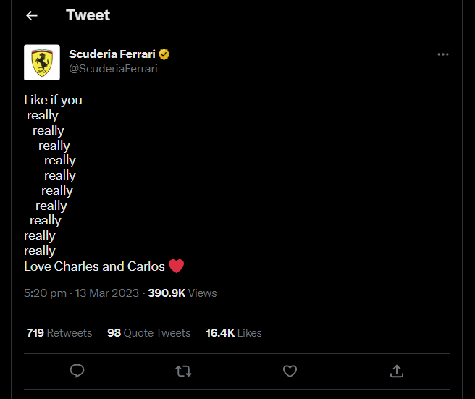
Task: Show the 16.4K Likes list
Action: [x=234, y=333]
